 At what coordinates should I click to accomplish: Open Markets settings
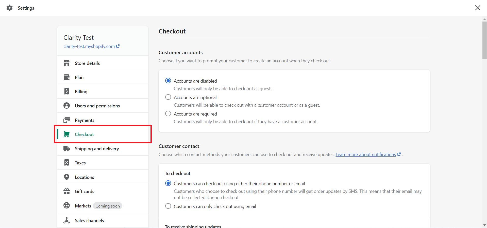point(103,206)
